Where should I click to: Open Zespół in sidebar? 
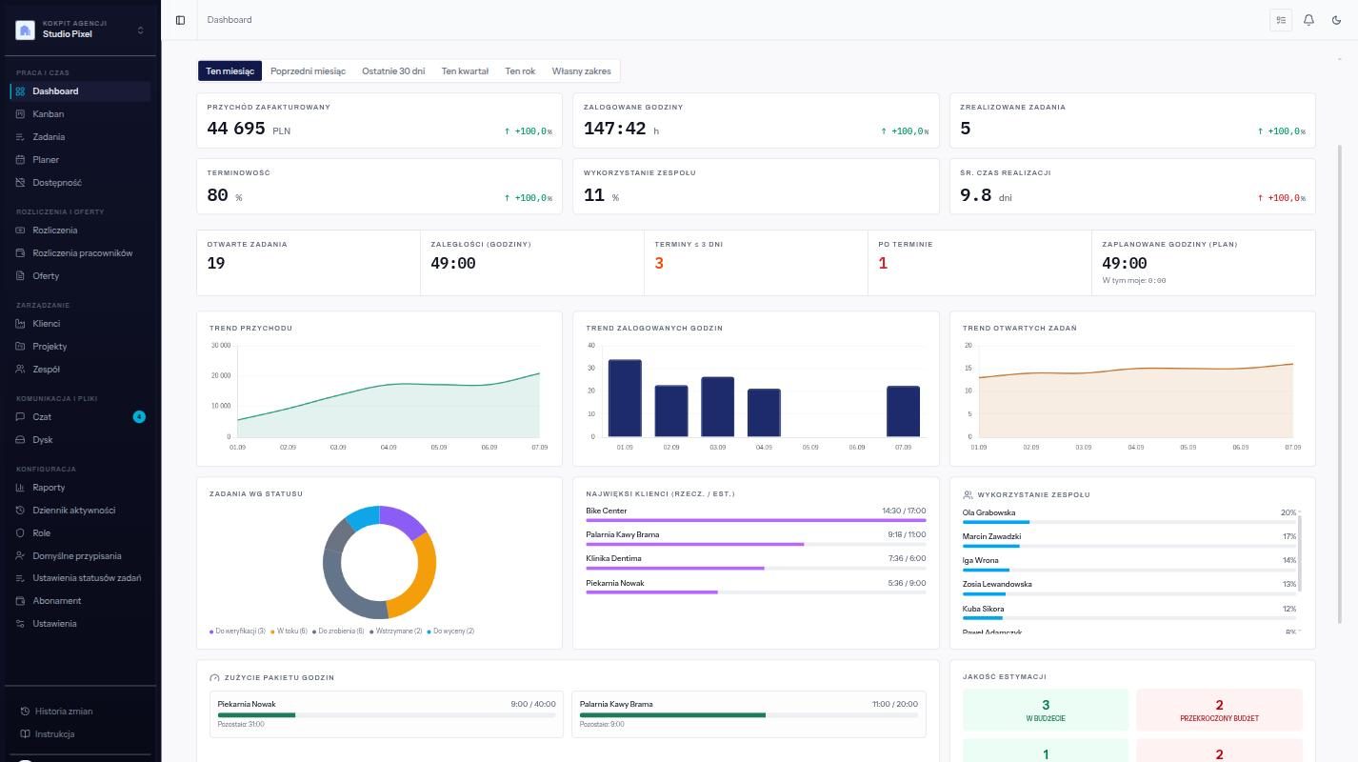click(80, 370)
